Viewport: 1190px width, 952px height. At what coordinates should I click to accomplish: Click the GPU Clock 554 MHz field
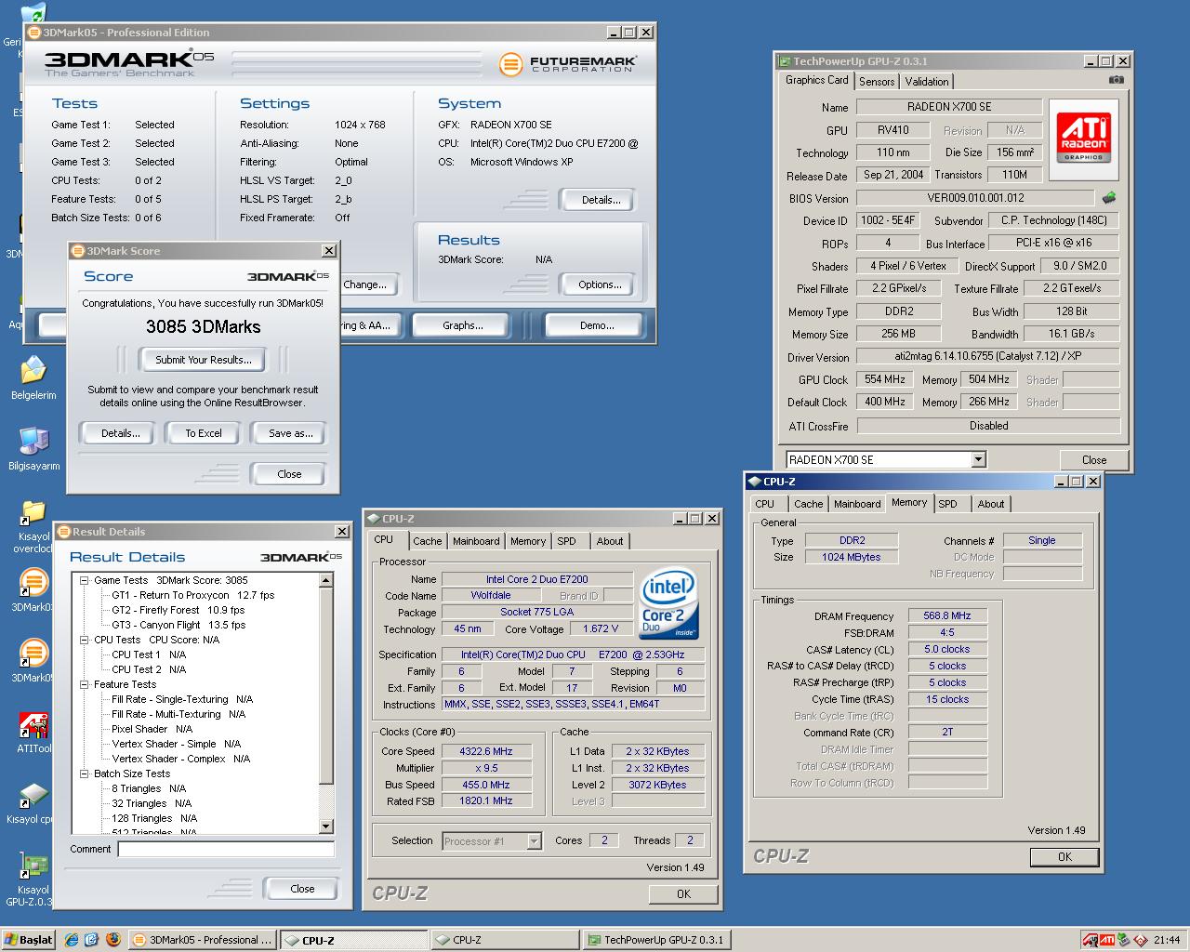click(884, 379)
